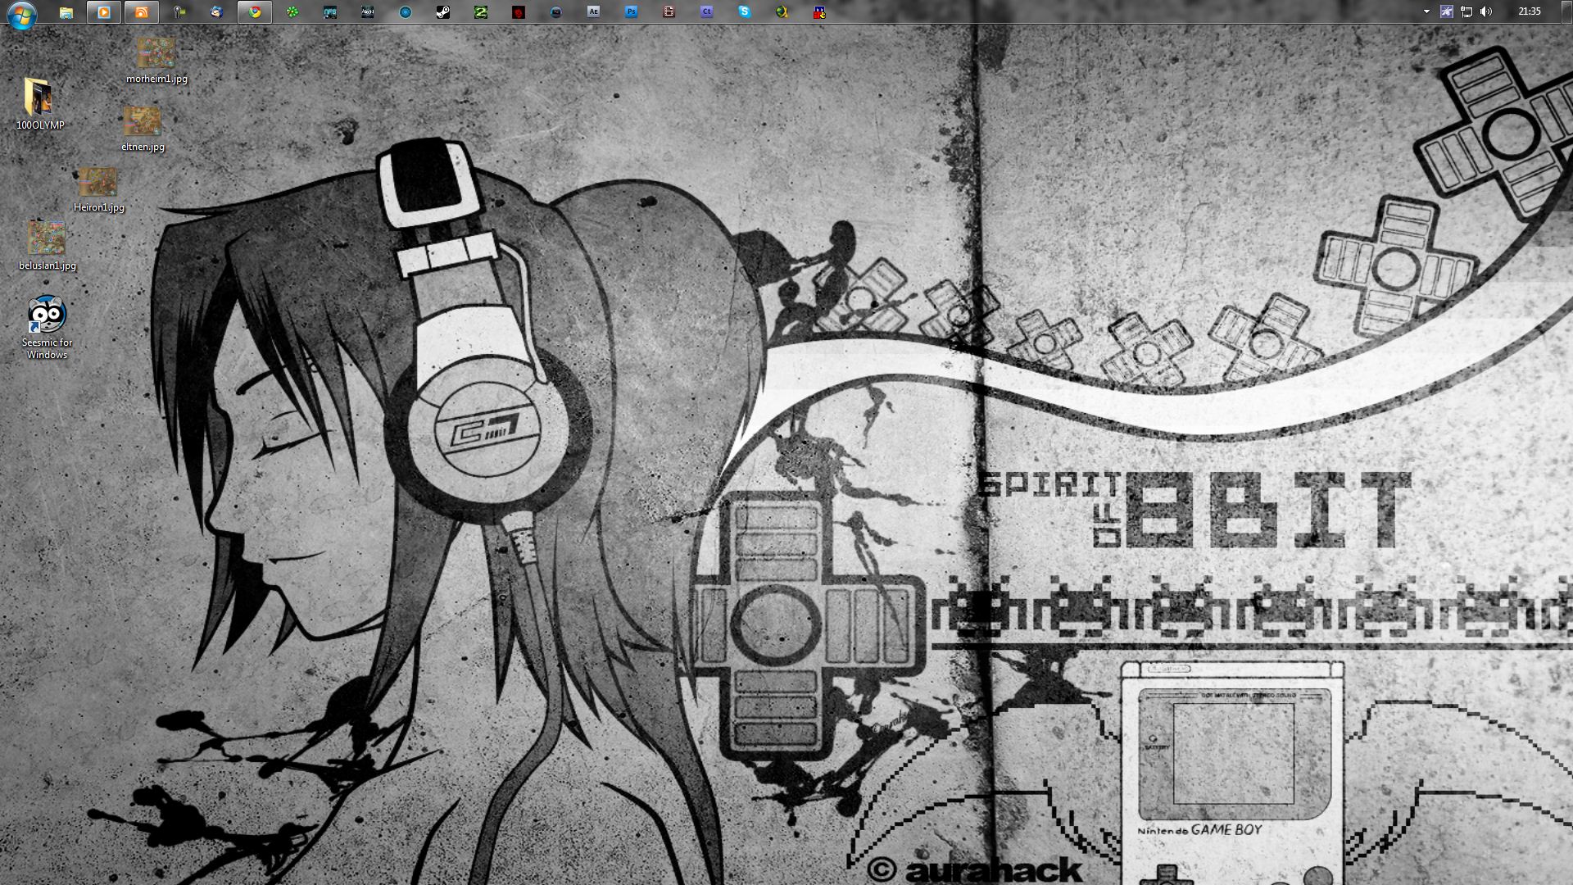1573x885 pixels.
Task: Open the Windows Start menu orb
Action: (21, 14)
